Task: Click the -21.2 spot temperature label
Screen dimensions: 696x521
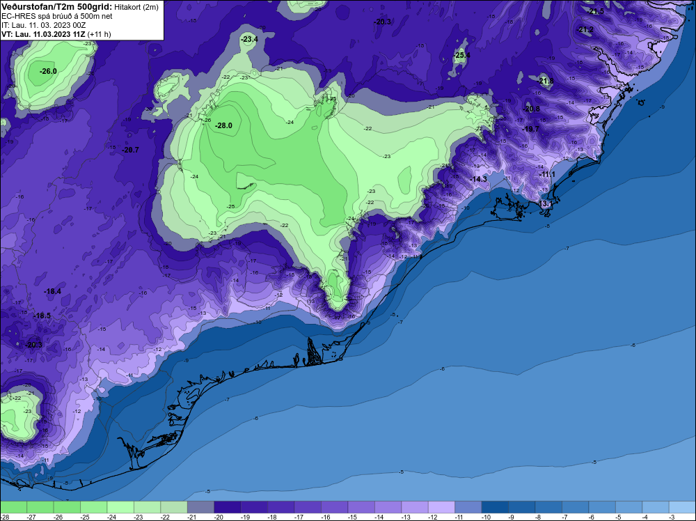Action: click(585, 29)
